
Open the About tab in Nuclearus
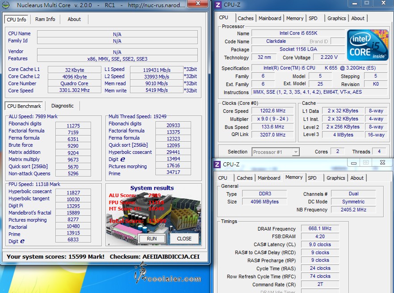click(x=74, y=19)
